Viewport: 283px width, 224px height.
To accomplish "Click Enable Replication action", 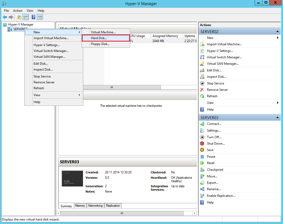I will tap(221, 196).
